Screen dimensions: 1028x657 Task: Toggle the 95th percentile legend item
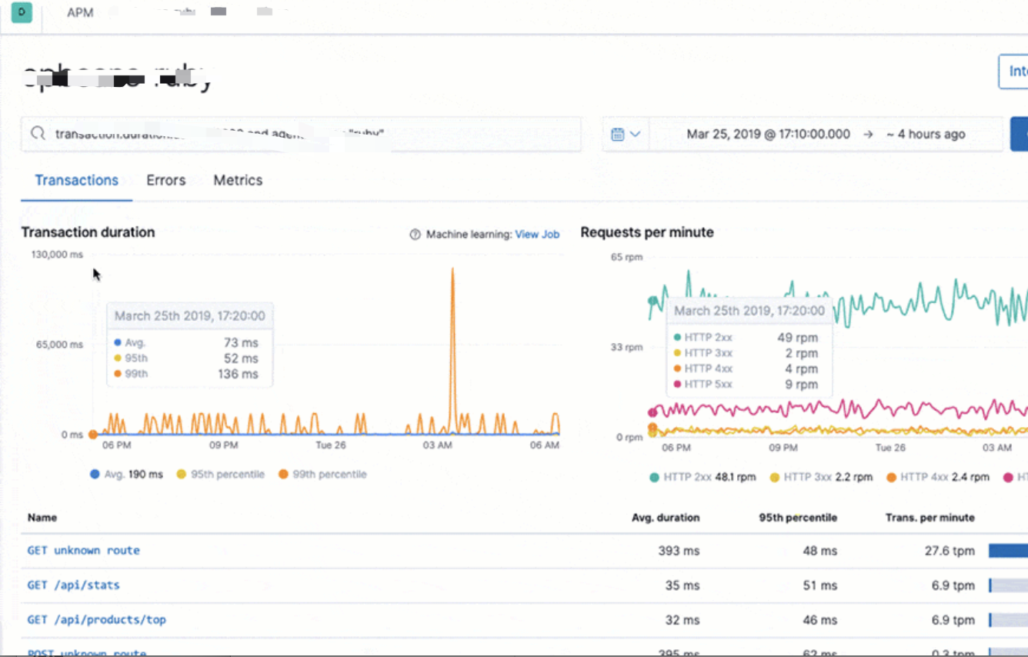point(220,475)
